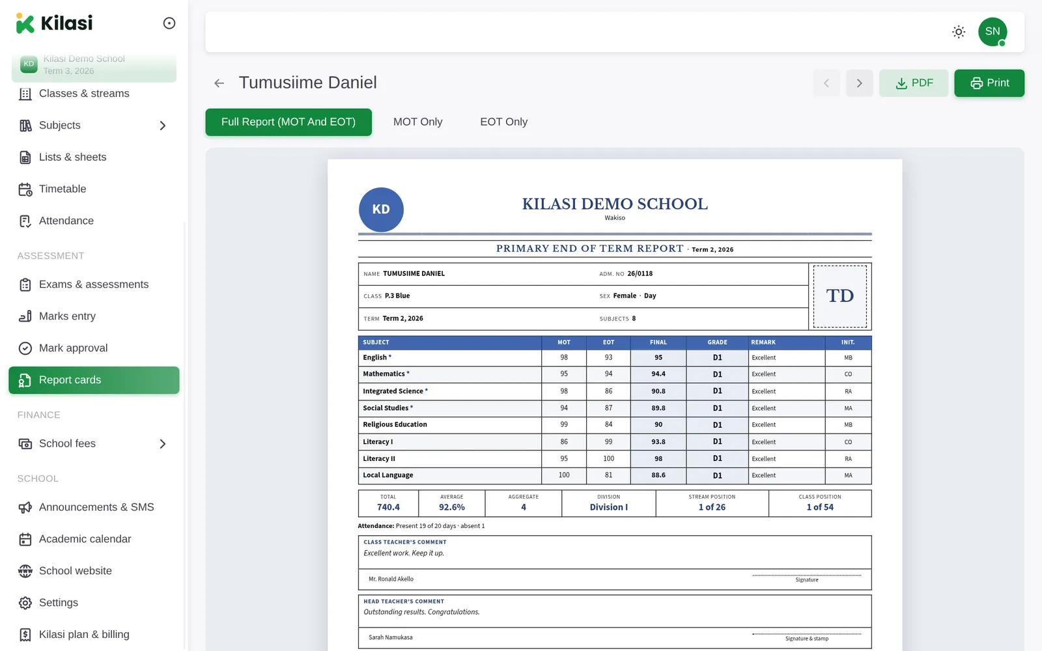Click the "Mr. Ronald Akello" teacher name
The image size is (1042, 651).
391,579
